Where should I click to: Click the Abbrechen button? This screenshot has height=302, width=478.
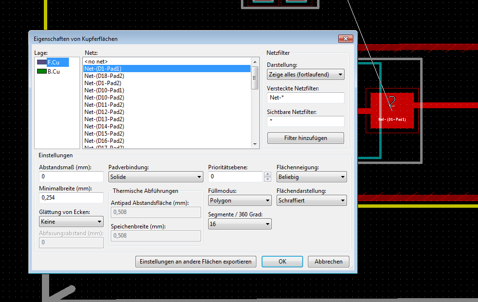(328, 262)
